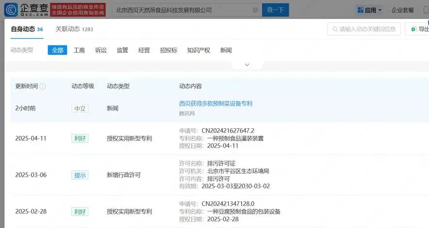Image resolution: width=429 pixels, height=228 pixels.
Task: Select the 监管 filter
Action: (x=122, y=50)
